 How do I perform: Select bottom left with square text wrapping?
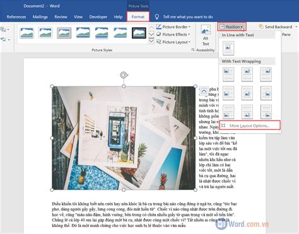pyautogui.click(x=228, y=112)
